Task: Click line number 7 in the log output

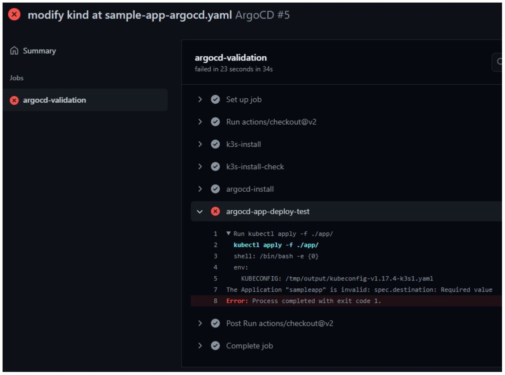Action: tap(216, 289)
